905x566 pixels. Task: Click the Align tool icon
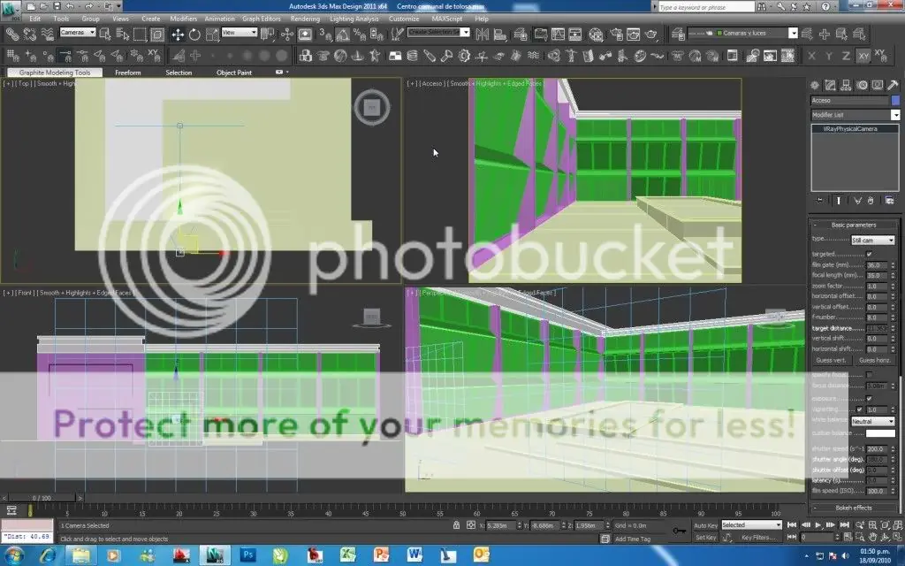[x=500, y=34]
